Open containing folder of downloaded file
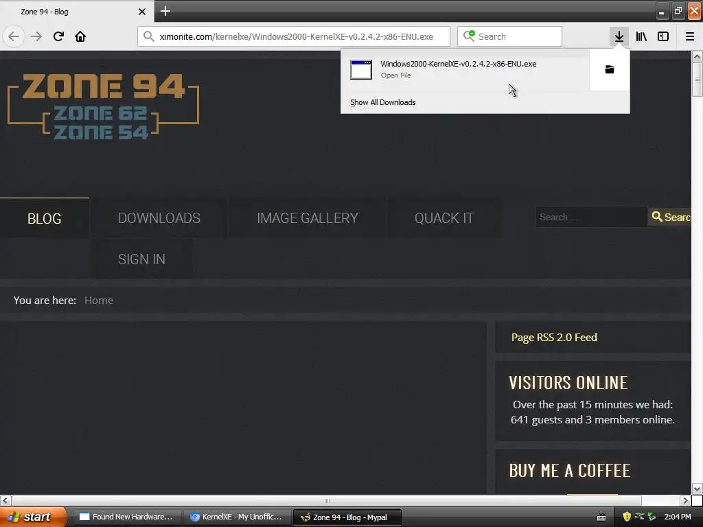Viewport: 703px width, 527px height. tap(610, 69)
